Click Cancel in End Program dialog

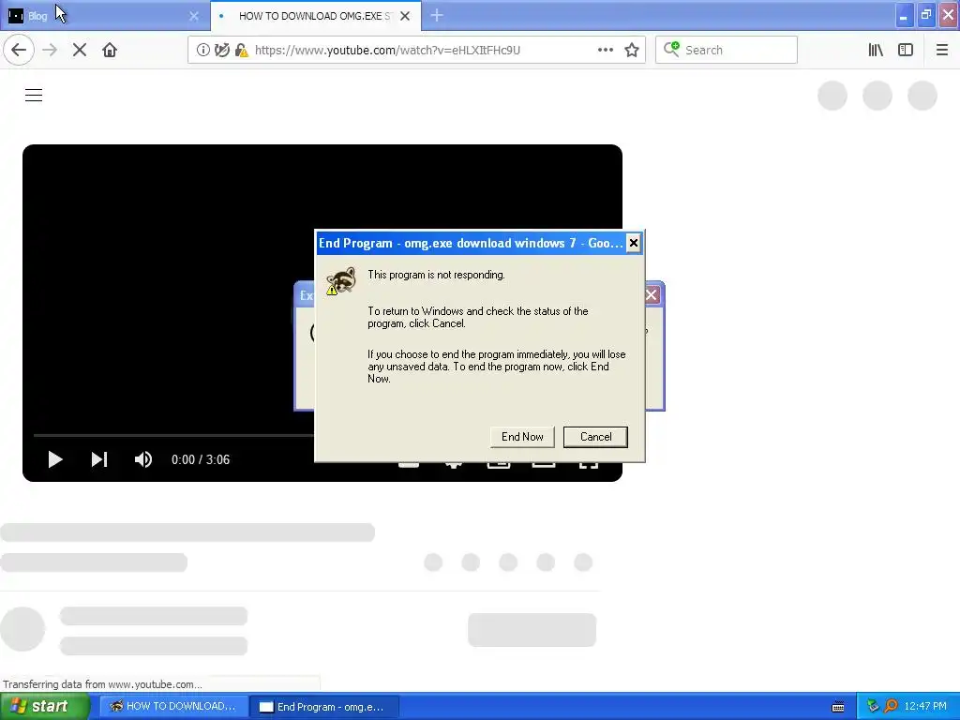click(x=595, y=437)
